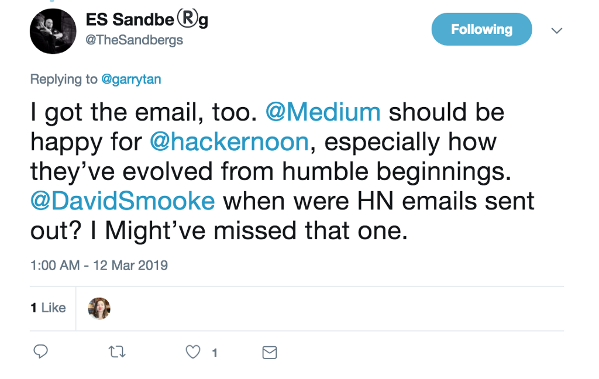
Task: Like the tweet with the heart icon
Action: pyautogui.click(x=192, y=352)
